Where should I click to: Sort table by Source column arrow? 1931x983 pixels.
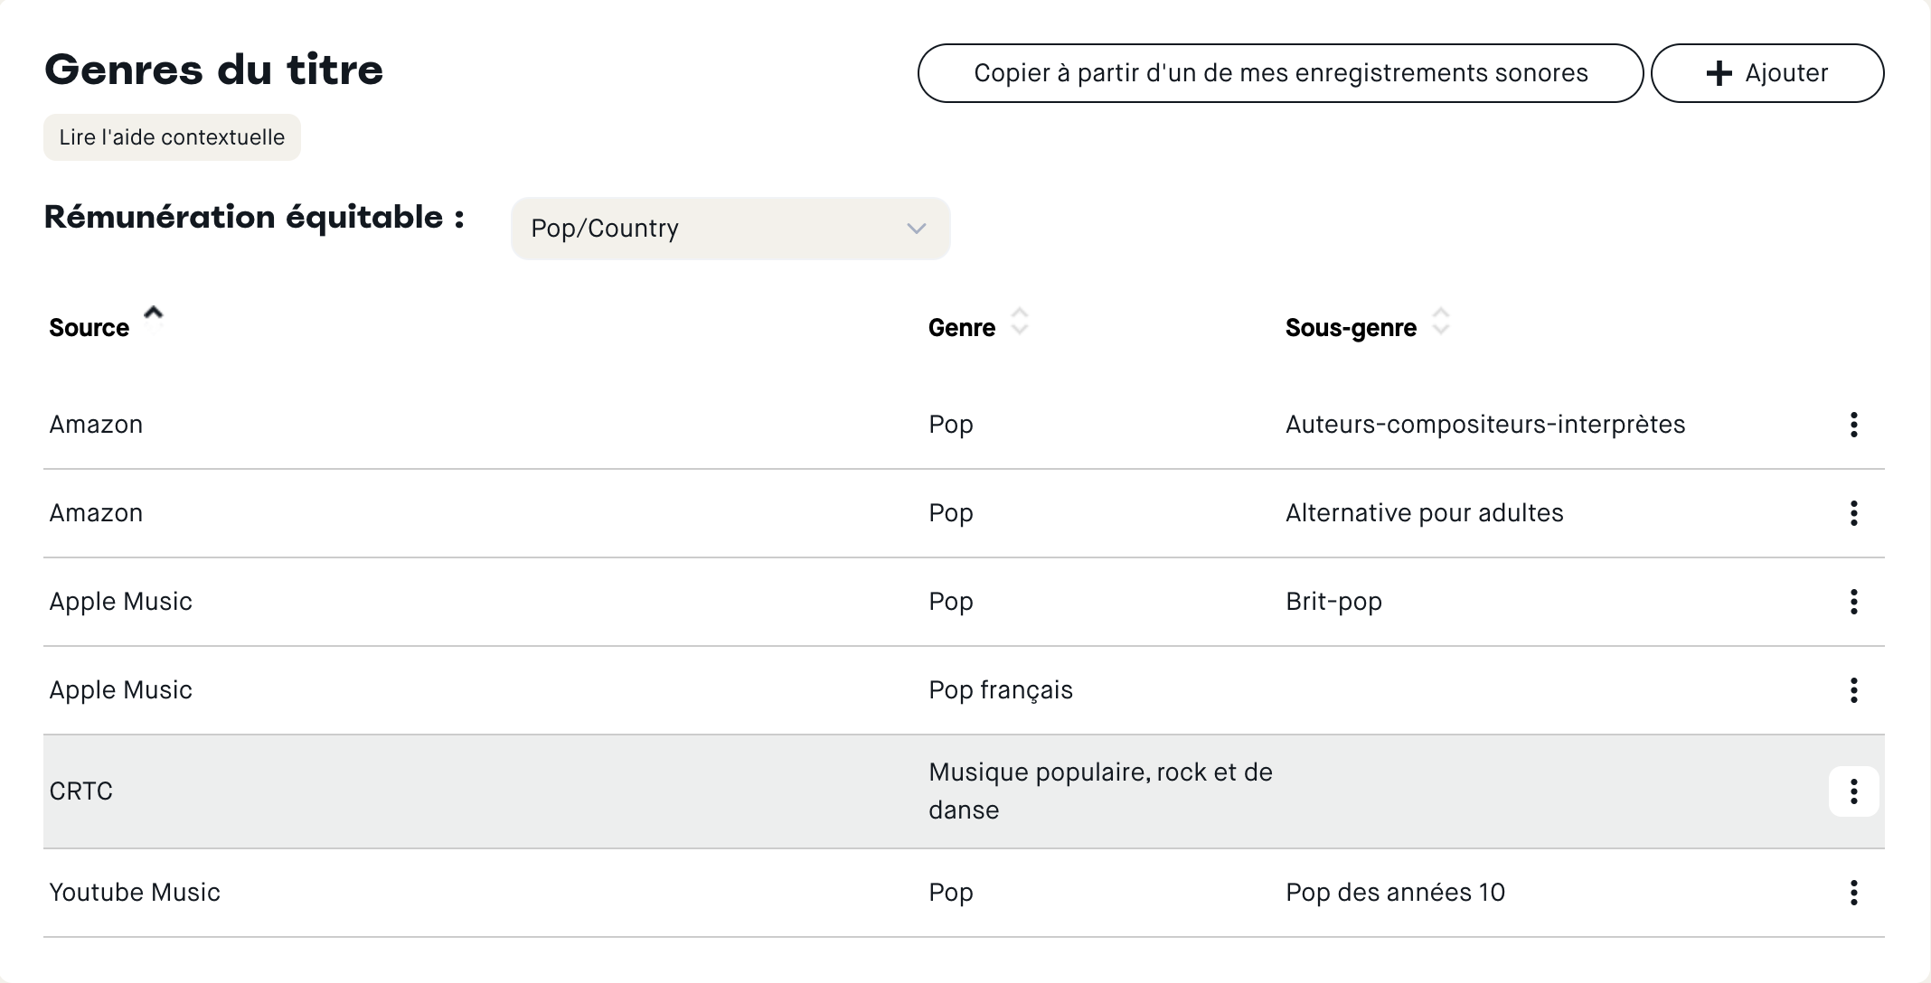(154, 314)
